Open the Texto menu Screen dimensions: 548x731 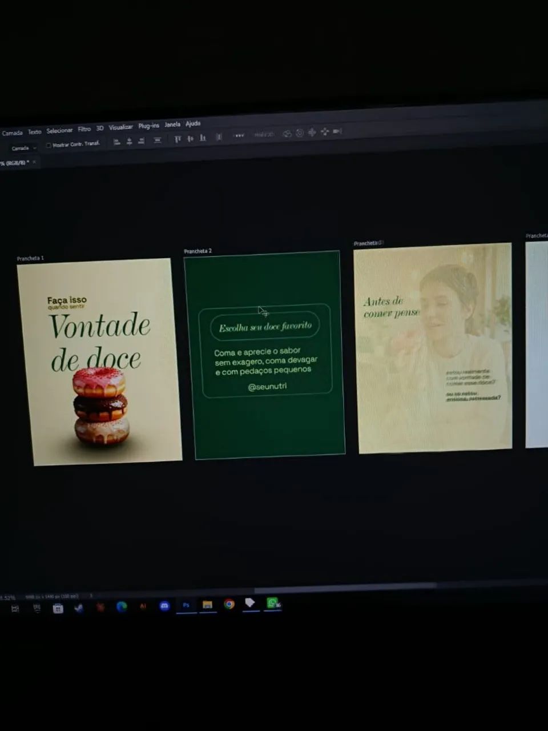pyautogui.click(x=35, y=132)
